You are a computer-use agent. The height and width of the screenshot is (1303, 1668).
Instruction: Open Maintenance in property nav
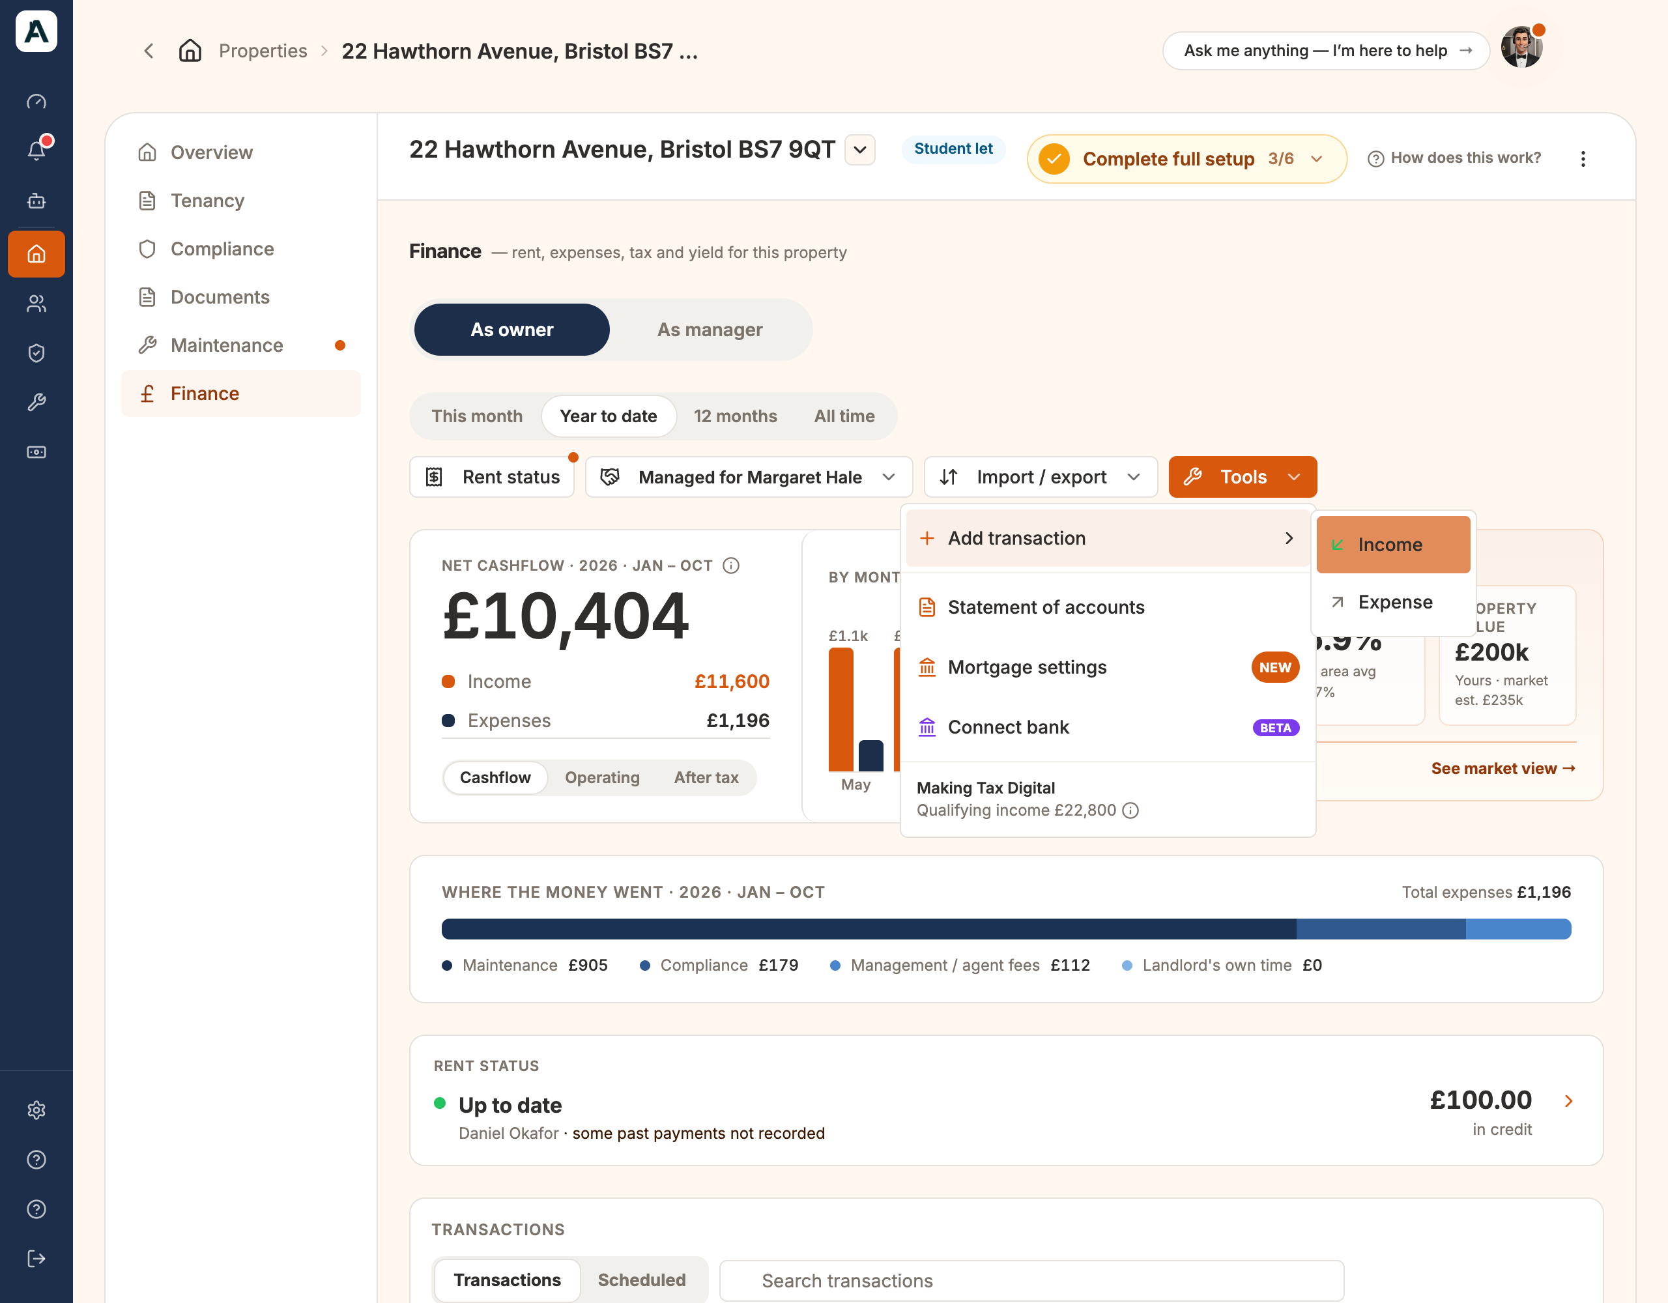pos(240,345)
